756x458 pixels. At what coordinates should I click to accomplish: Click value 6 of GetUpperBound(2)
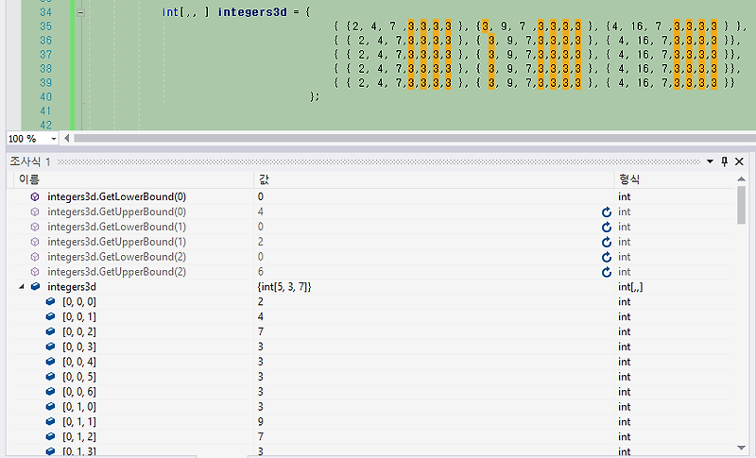261,272
